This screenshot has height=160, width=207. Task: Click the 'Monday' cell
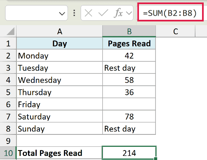59,56
